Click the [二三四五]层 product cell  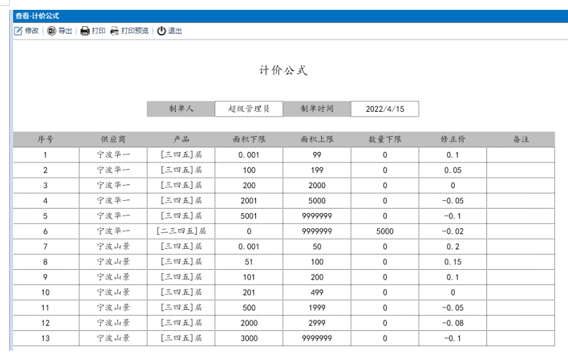pyautogui.click(x=181, y=232)
